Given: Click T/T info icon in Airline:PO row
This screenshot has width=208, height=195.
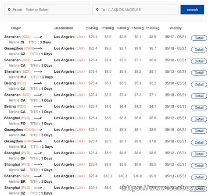Looking at the screenshot, I should pyautogui.click(x=36, y=124).
